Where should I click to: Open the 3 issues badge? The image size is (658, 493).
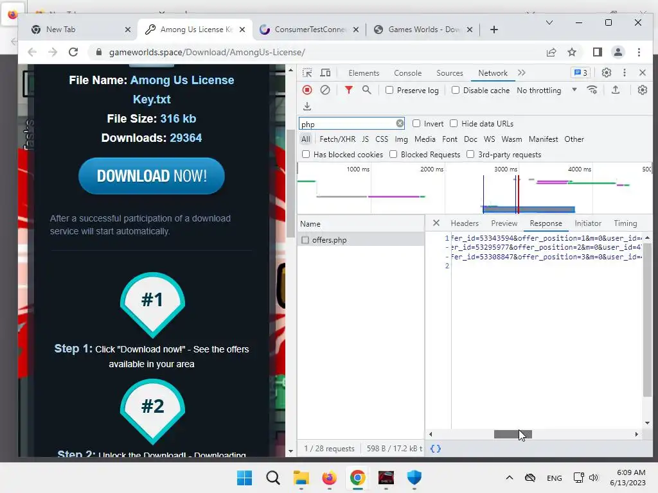(580, 73)
